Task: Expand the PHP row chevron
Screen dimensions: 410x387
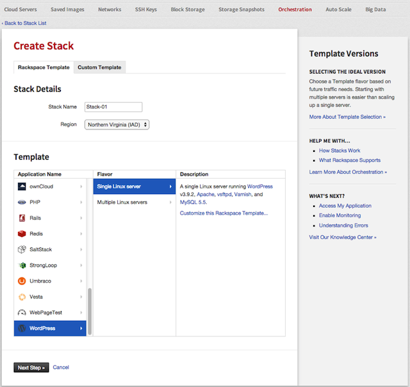Action: click(x=81, y=202)
